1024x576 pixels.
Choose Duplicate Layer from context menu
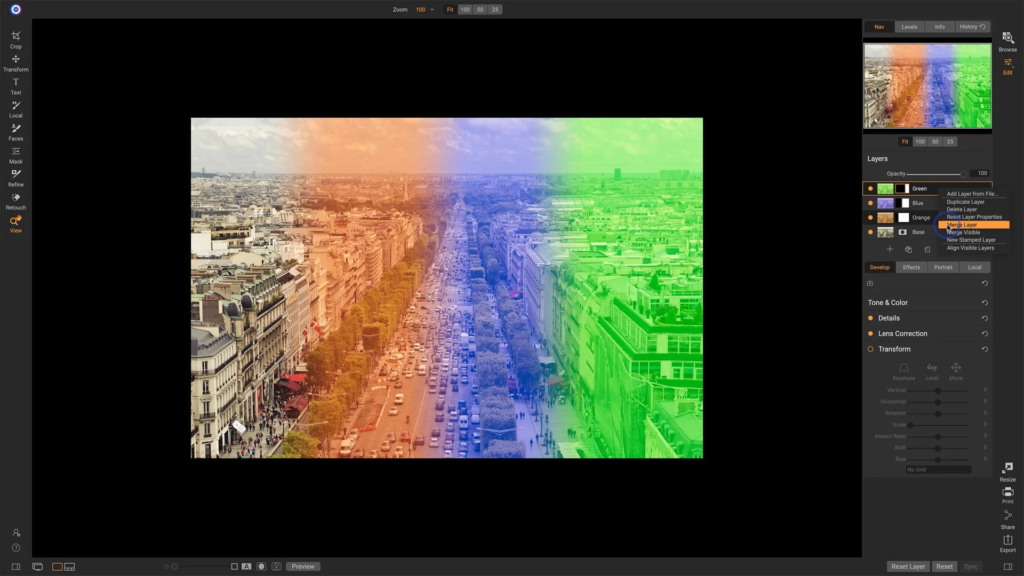(x=965, y=202)
